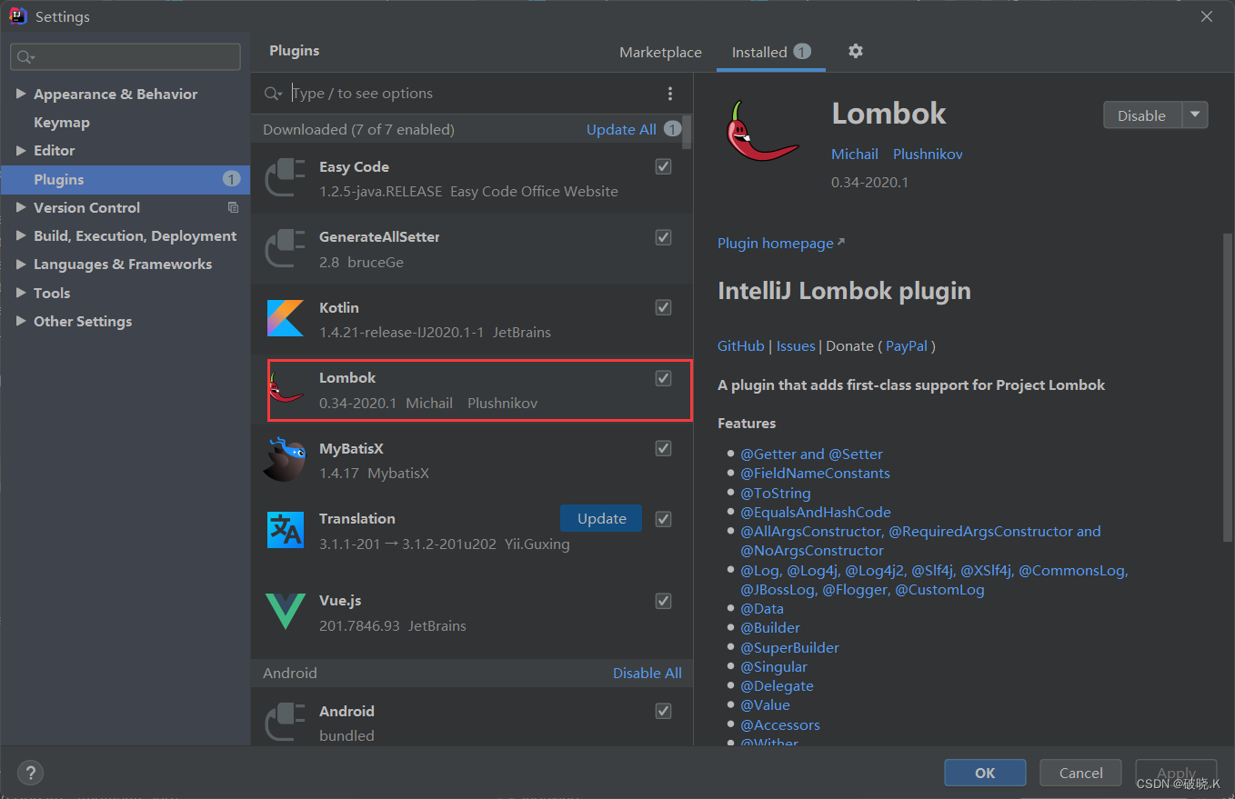Switch to the Marketplace tab
1235x799 pixels.
pos(660,52)
